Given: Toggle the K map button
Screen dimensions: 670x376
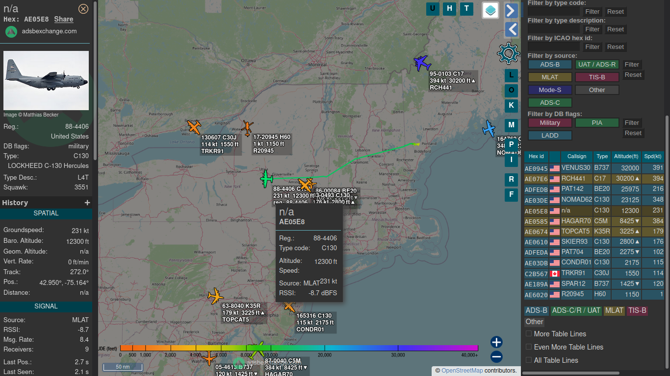Looking at the screenshot, I should (x=511, y=105).
